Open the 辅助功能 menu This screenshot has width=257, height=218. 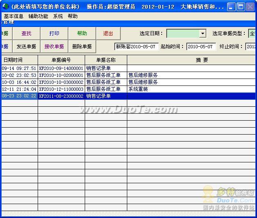tap(38, 16)
